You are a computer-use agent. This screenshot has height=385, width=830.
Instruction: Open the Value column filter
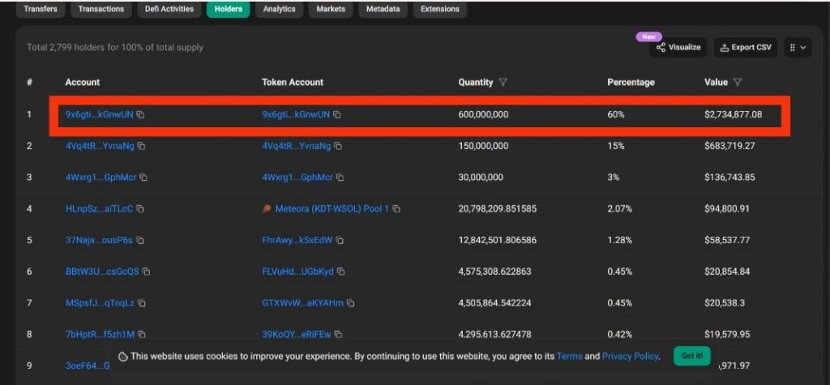[x=737, y=83]
